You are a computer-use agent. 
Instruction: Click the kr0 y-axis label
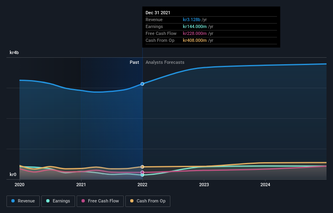pos(13,174)
